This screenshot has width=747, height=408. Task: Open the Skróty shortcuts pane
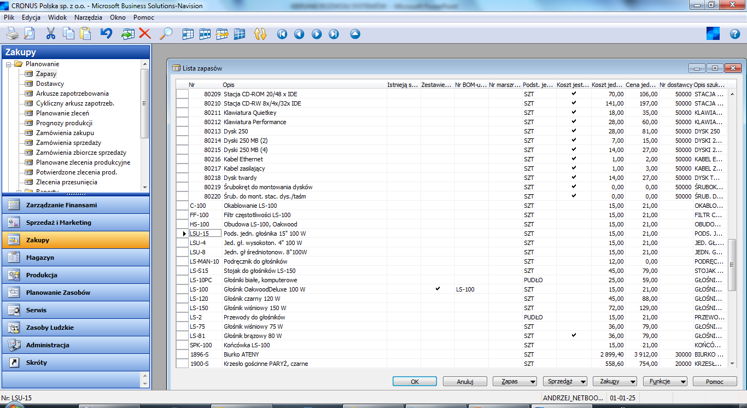pos(75,363)
